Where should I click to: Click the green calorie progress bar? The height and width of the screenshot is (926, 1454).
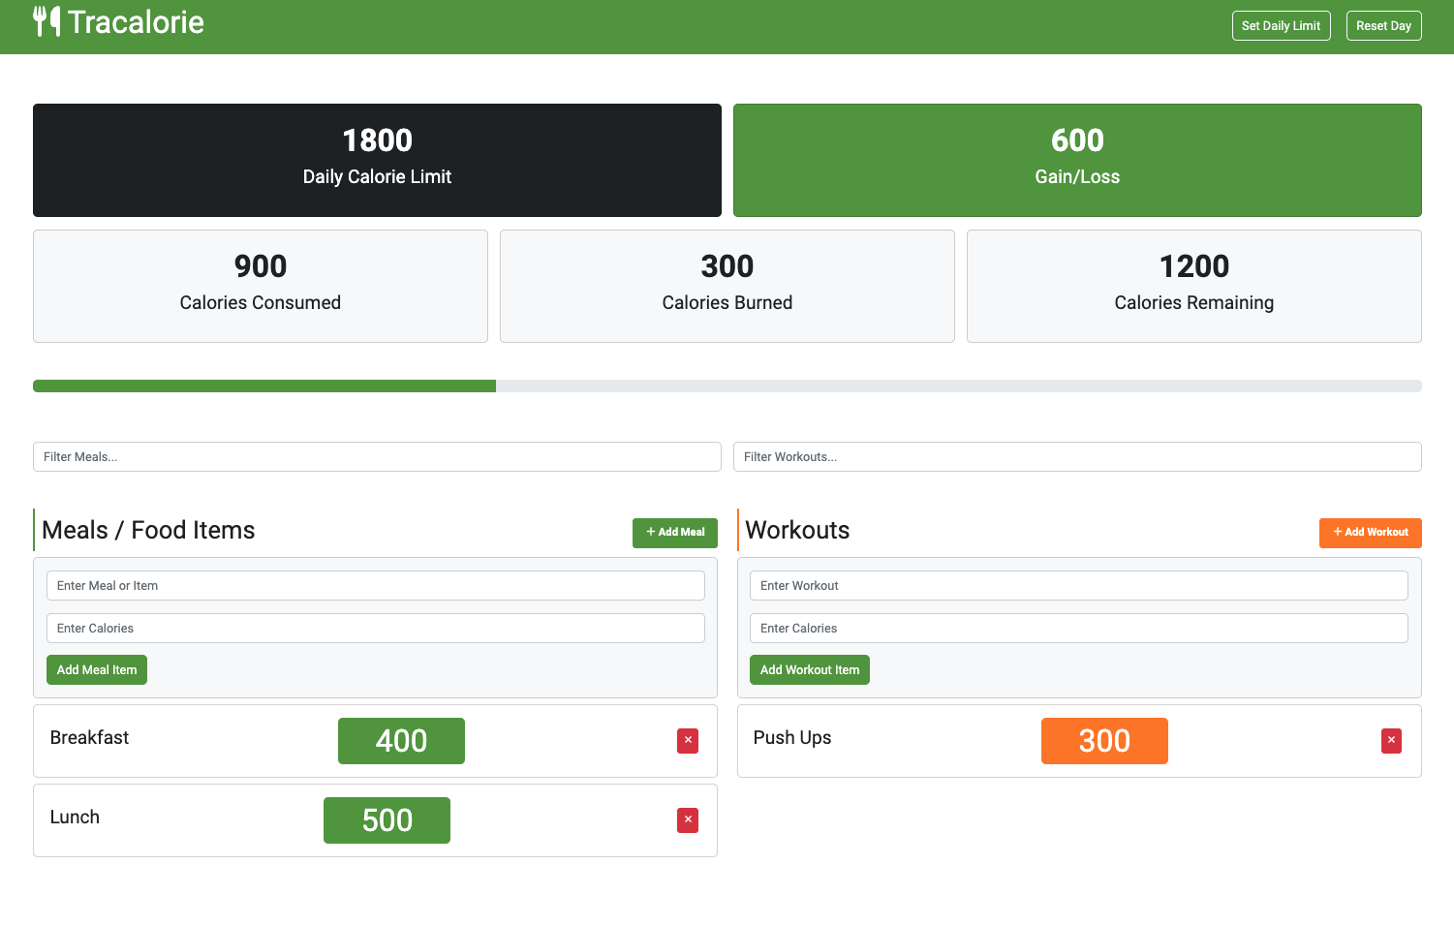coord(264,386)
